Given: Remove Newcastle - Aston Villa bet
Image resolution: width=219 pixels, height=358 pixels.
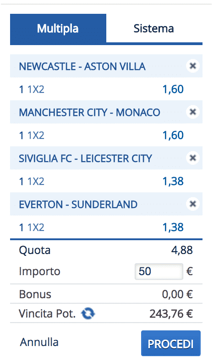Looking at the screenshot, I should [x=192, y=66].
